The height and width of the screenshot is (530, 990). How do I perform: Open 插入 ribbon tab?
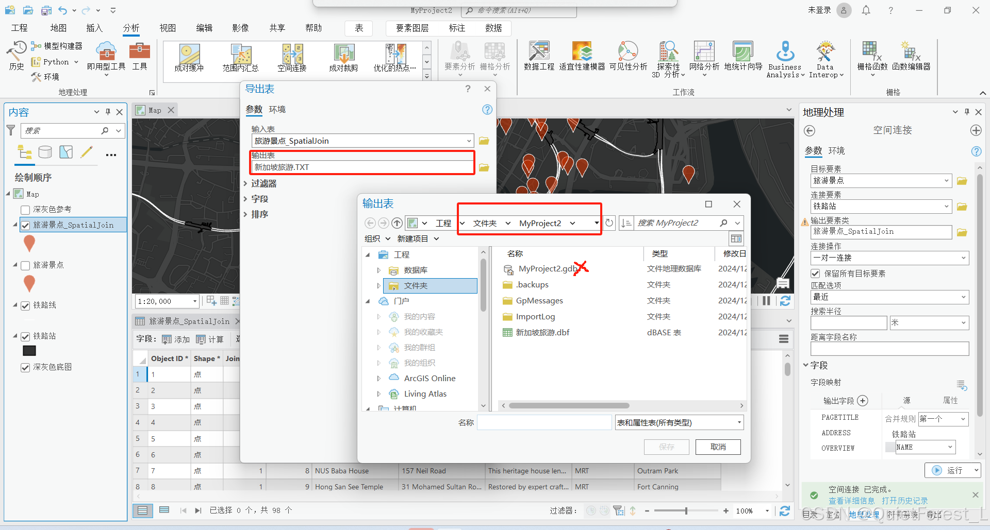[x=94, y=28]
